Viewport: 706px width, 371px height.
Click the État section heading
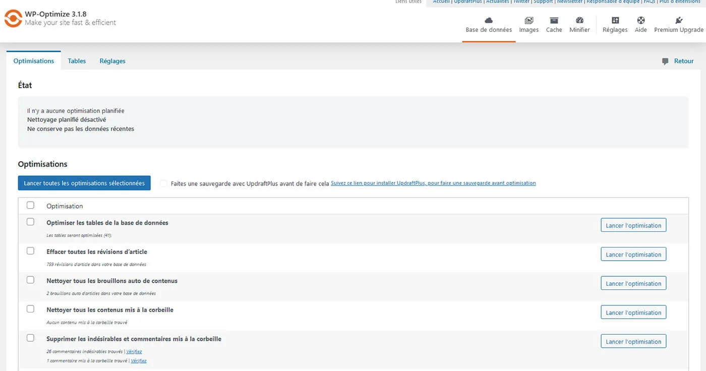(25, 86)
